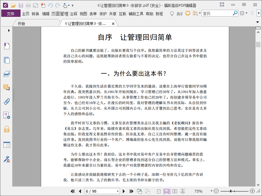Open a file with the folder icon
Viewport: 262px width, 196px height.
13,6
